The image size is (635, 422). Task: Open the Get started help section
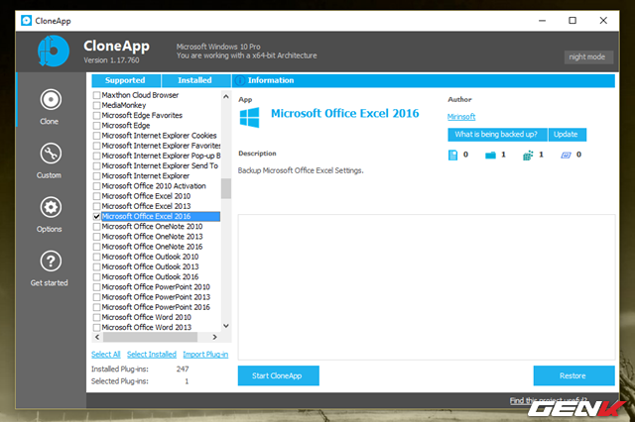point(50,267)
